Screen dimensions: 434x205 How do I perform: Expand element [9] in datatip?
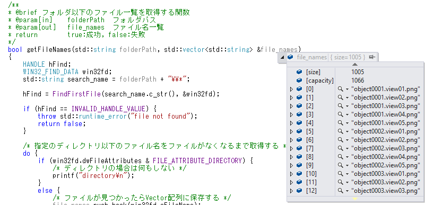291,165
